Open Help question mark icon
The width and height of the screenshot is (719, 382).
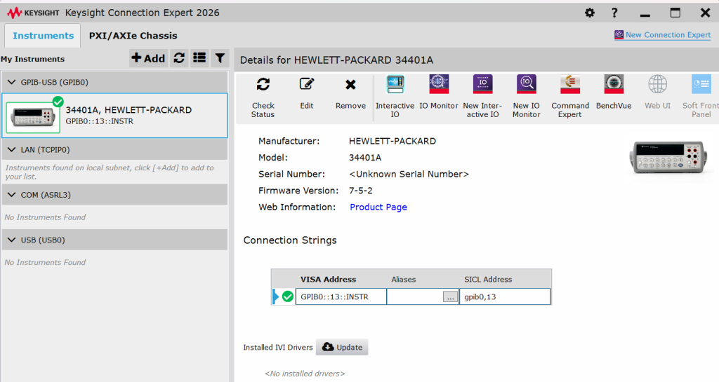point(614,13)
